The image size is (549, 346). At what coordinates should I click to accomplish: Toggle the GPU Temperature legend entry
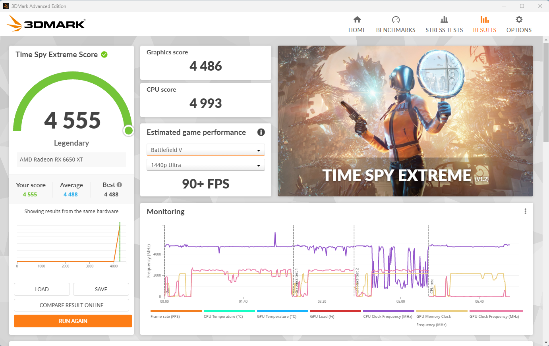point(276,317)
